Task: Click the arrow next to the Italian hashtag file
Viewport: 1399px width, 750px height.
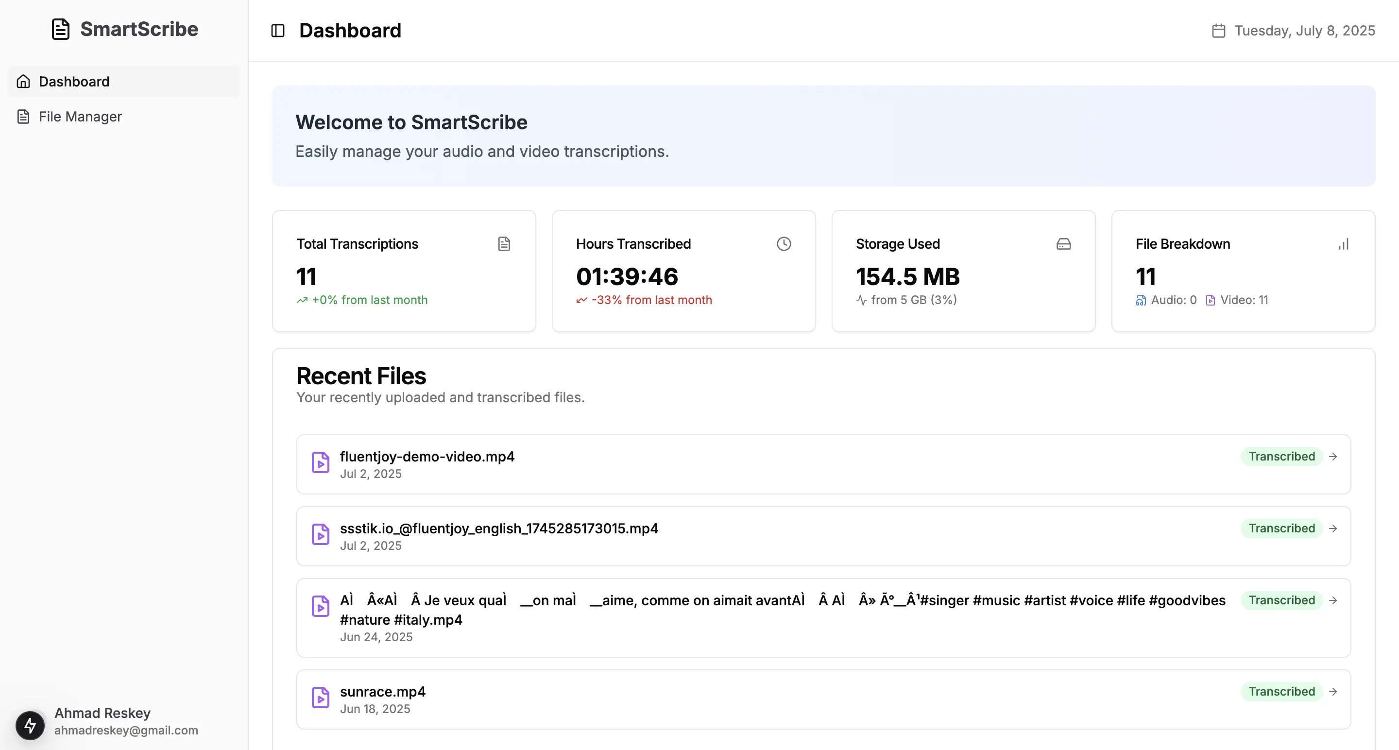Action: [1333, 600]
